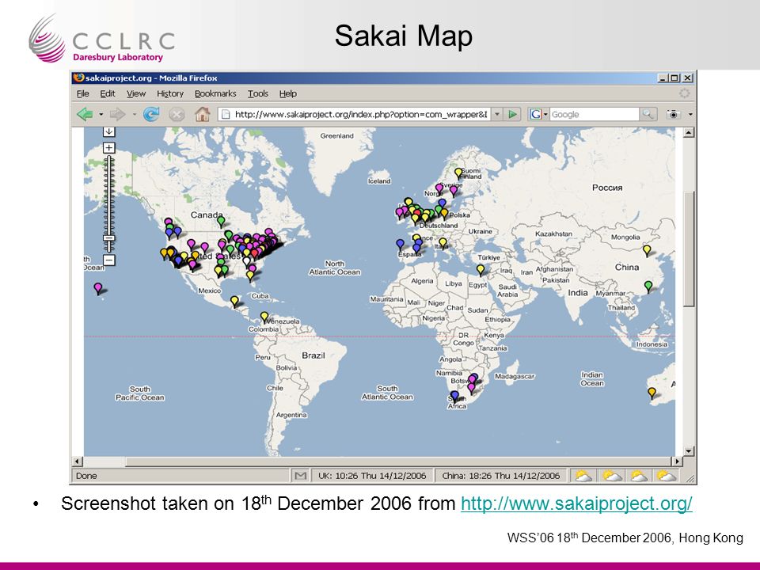Click the map zoom in plus button
Viewport: 760px width, 570px height.
click(x=109, y=148)
